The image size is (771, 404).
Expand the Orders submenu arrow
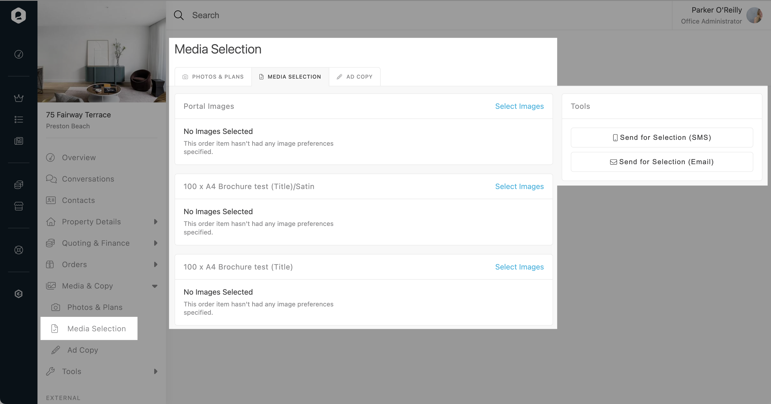(155, 264)
